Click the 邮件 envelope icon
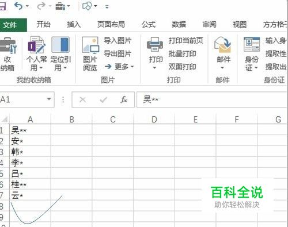 pyautogui.click(x=222, y=45)
